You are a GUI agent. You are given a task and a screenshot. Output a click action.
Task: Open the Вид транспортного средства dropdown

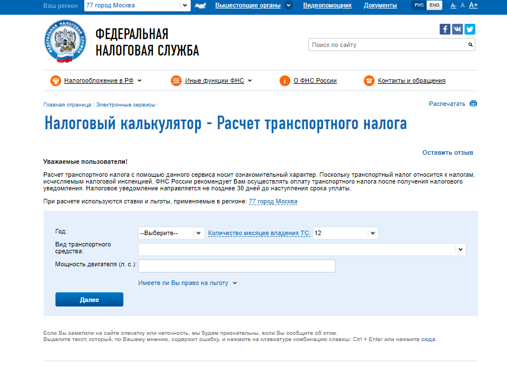tap(302, 249)
